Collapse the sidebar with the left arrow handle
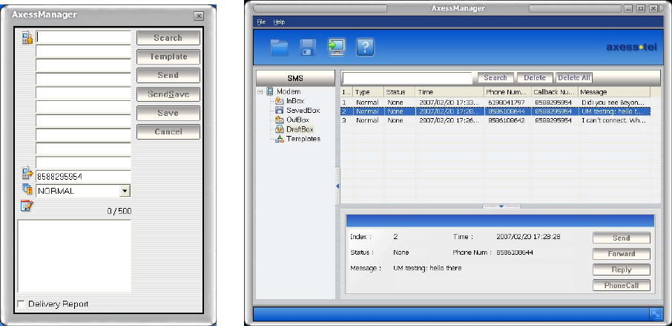This screenshot has width=672, height=326. click(337, 186)
